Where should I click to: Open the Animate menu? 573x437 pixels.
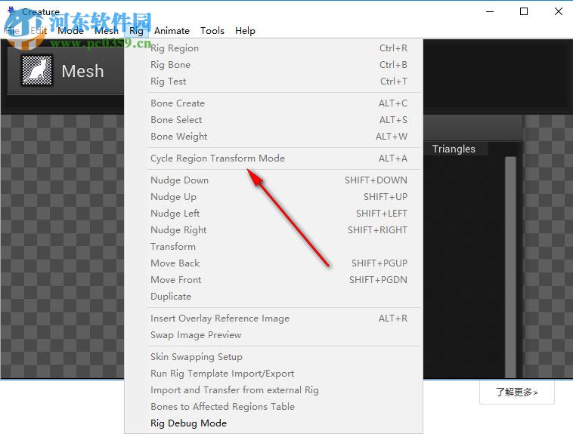172,31
